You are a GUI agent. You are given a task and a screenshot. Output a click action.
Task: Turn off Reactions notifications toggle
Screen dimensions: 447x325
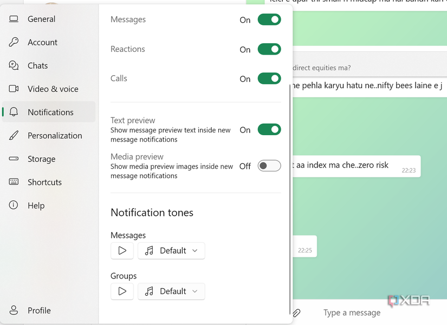click(x=269, y=49)
